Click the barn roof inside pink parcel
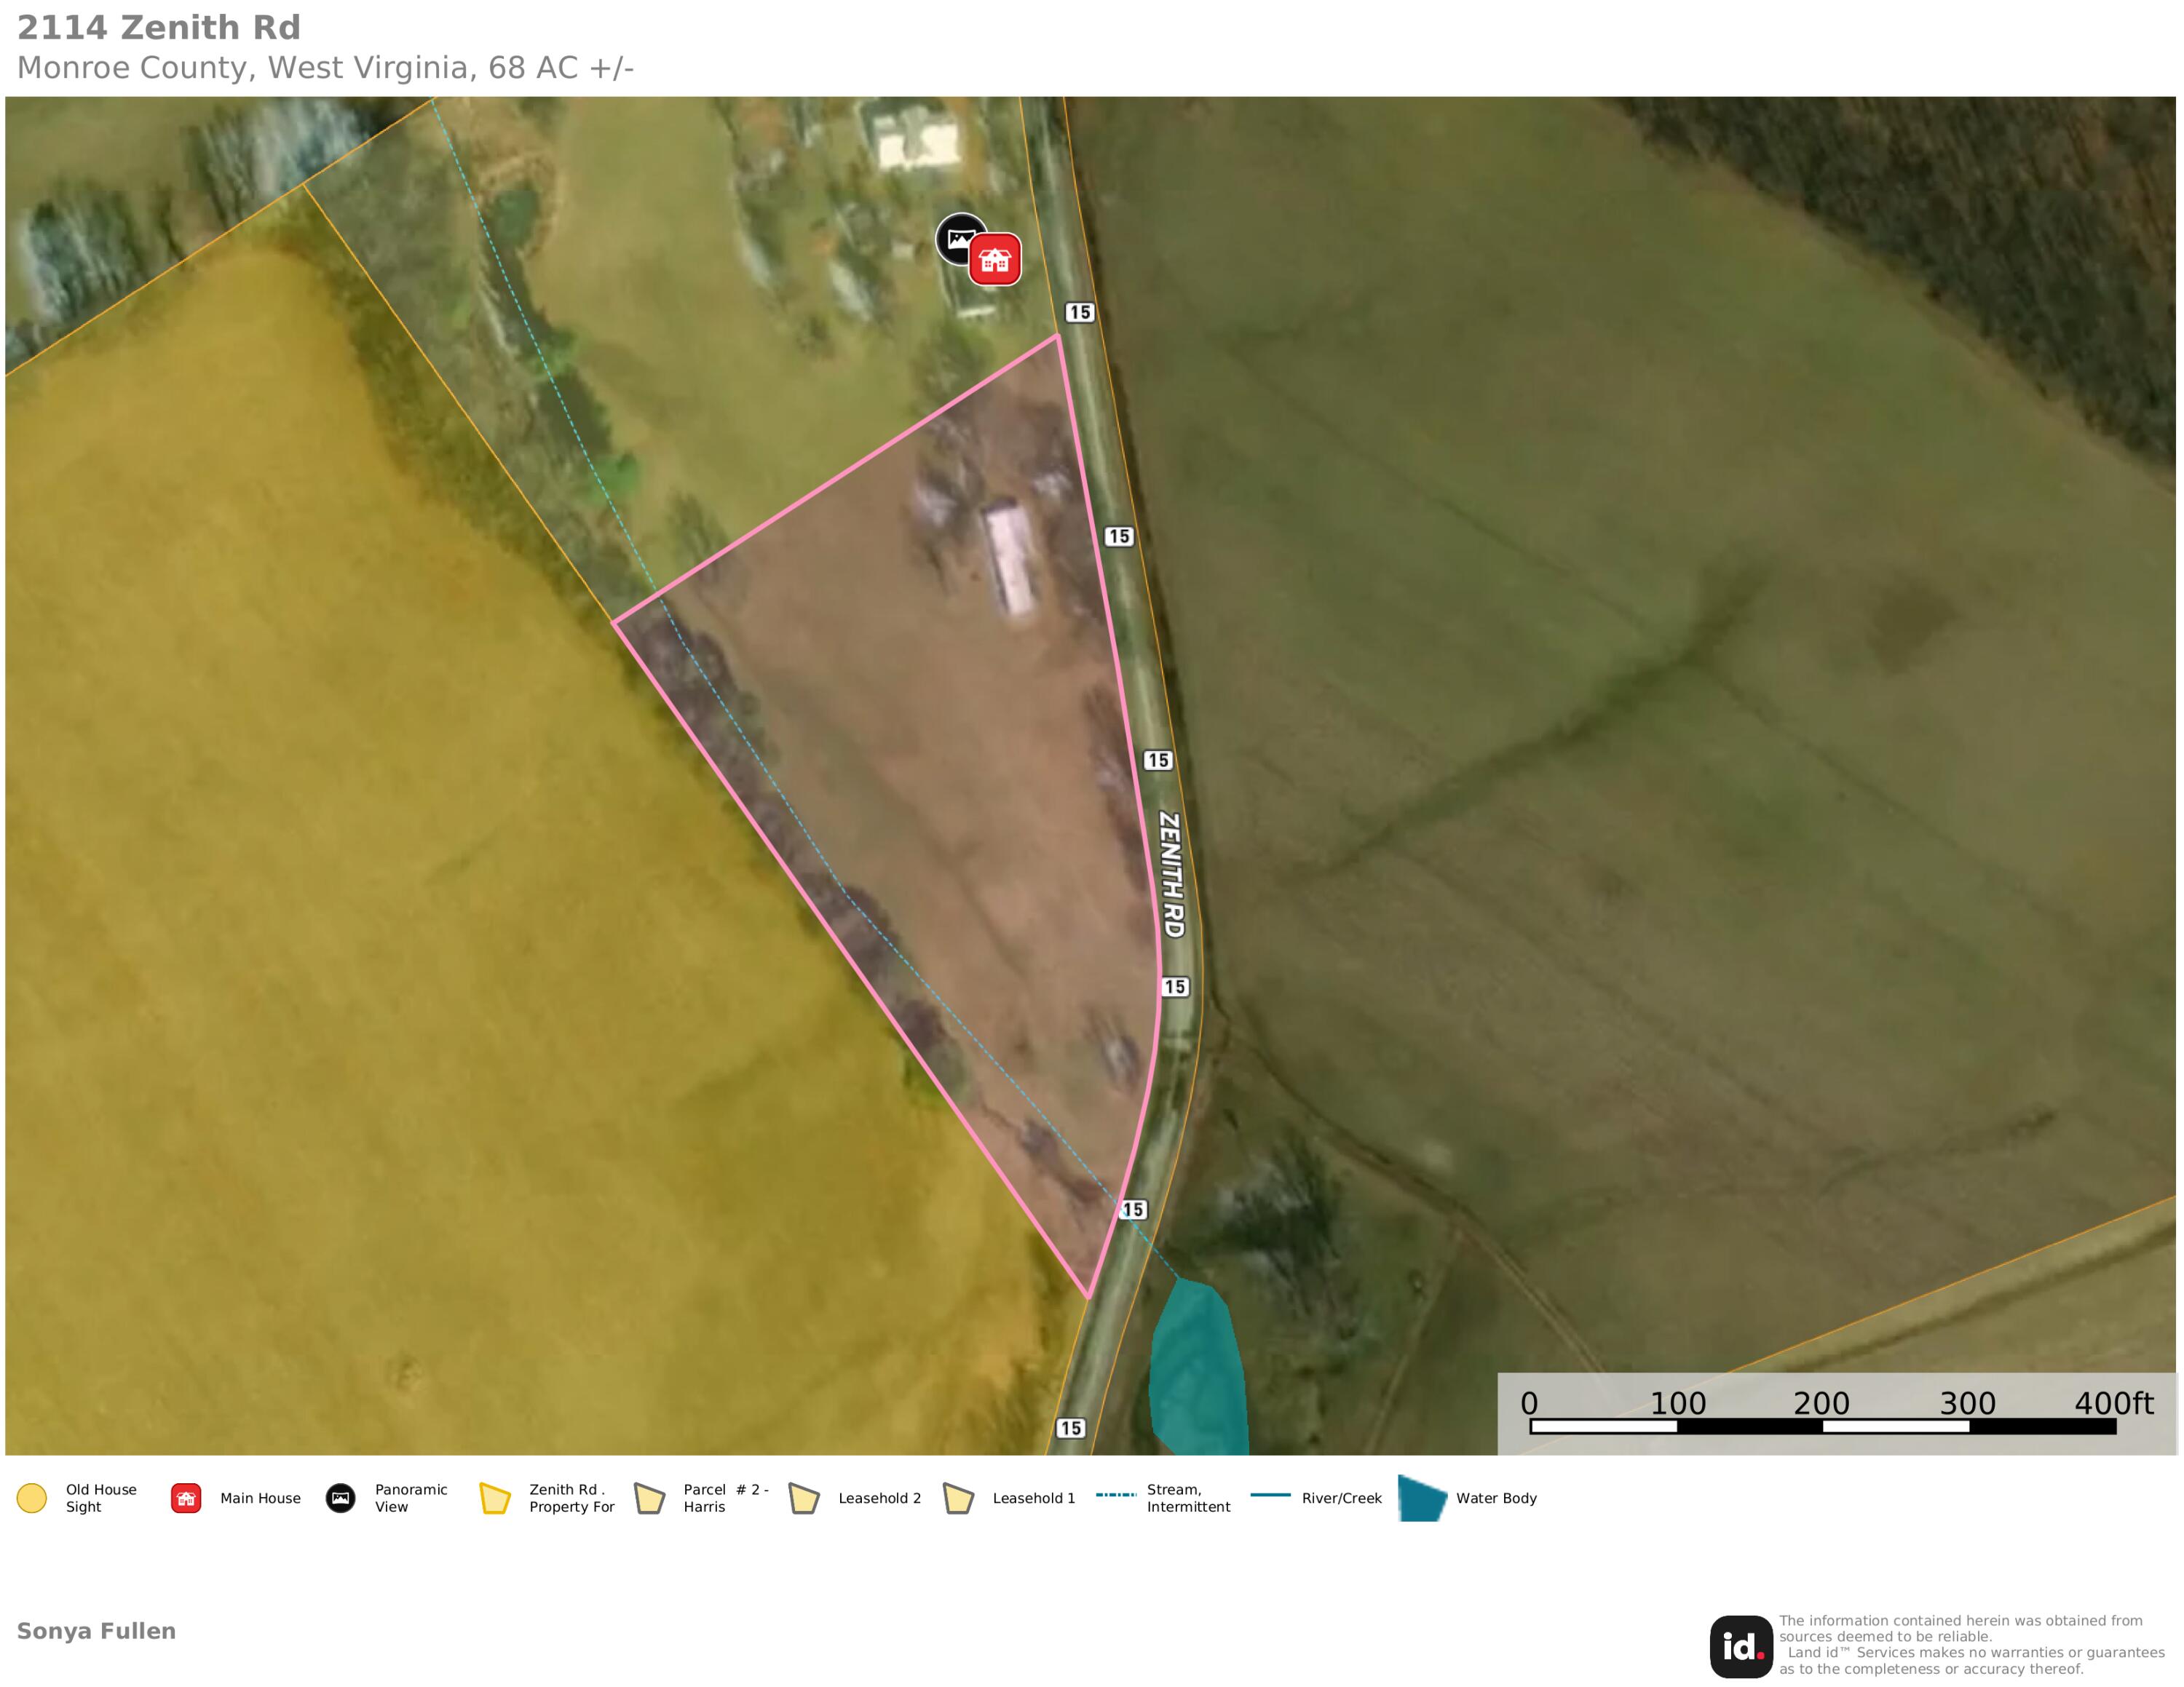The width and height of the screenshot is (2184, 1687). [1010, 560]
